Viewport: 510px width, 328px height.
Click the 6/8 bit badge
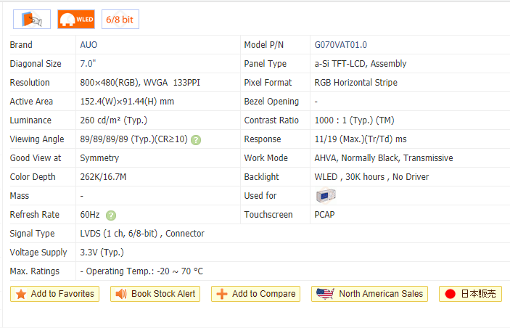(x=120, y=19)
